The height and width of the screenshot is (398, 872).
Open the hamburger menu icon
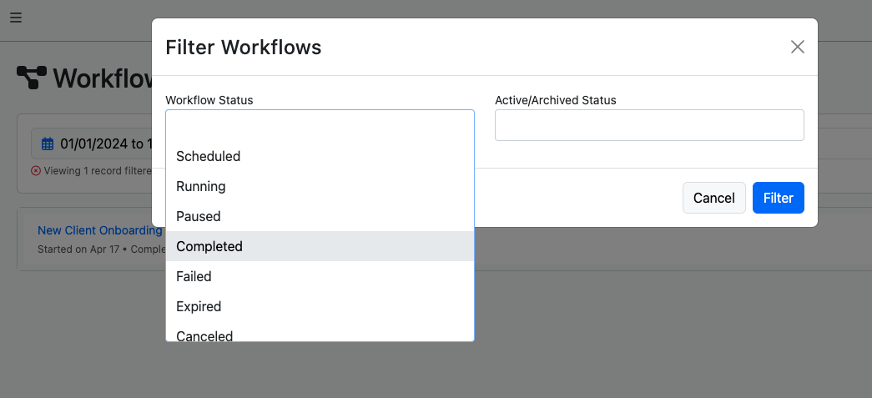click(x=16, y=18)
